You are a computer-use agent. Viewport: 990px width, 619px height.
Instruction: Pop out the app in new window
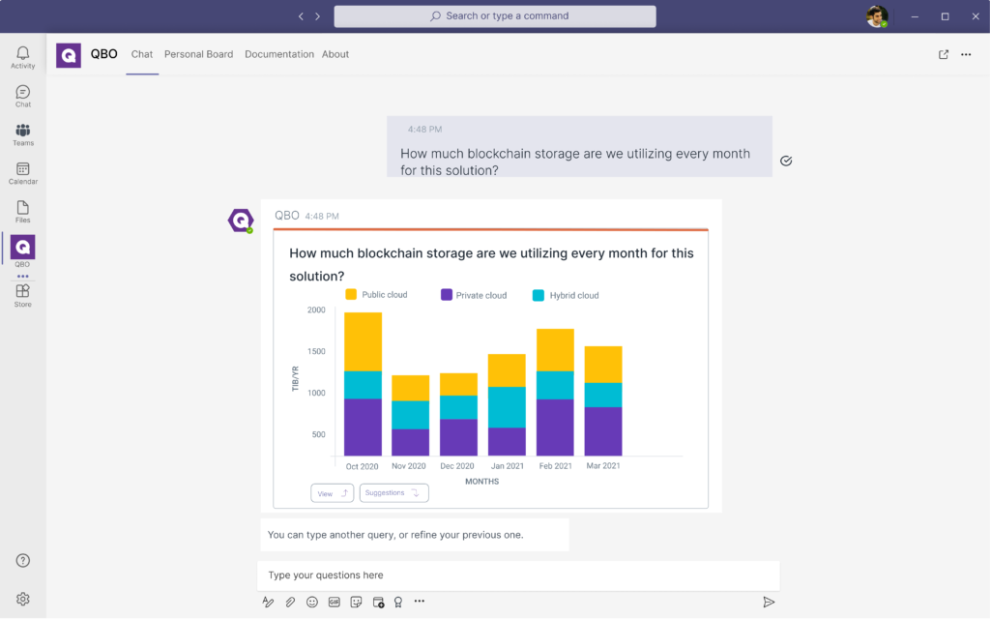coord(944,55)
